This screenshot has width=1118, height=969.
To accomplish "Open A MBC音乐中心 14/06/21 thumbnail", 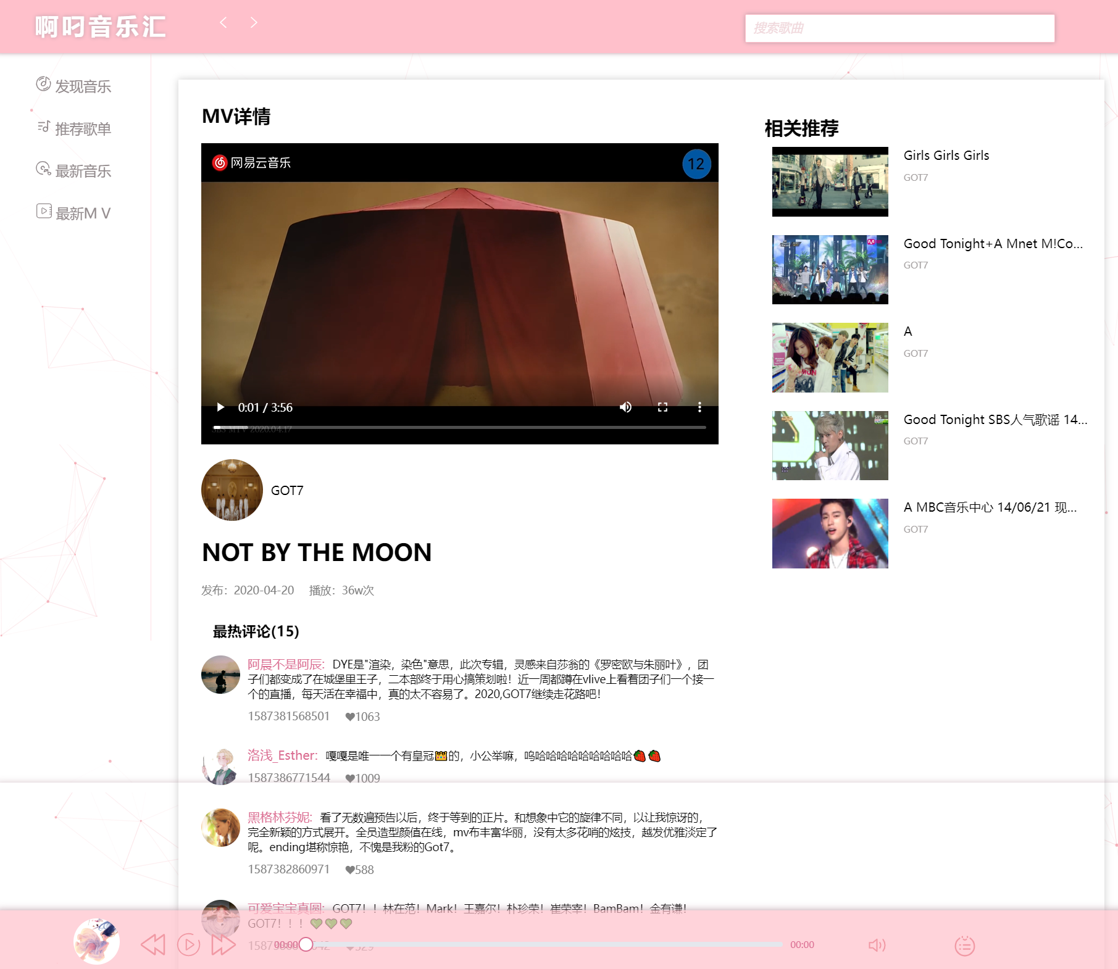I will [830, 533].
